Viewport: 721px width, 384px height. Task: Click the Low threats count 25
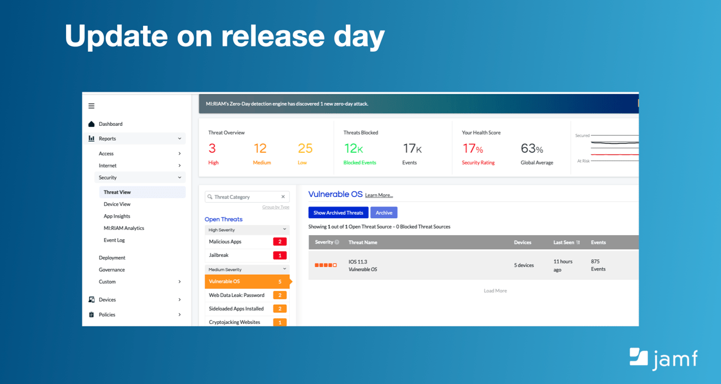(x=305, y=149)
